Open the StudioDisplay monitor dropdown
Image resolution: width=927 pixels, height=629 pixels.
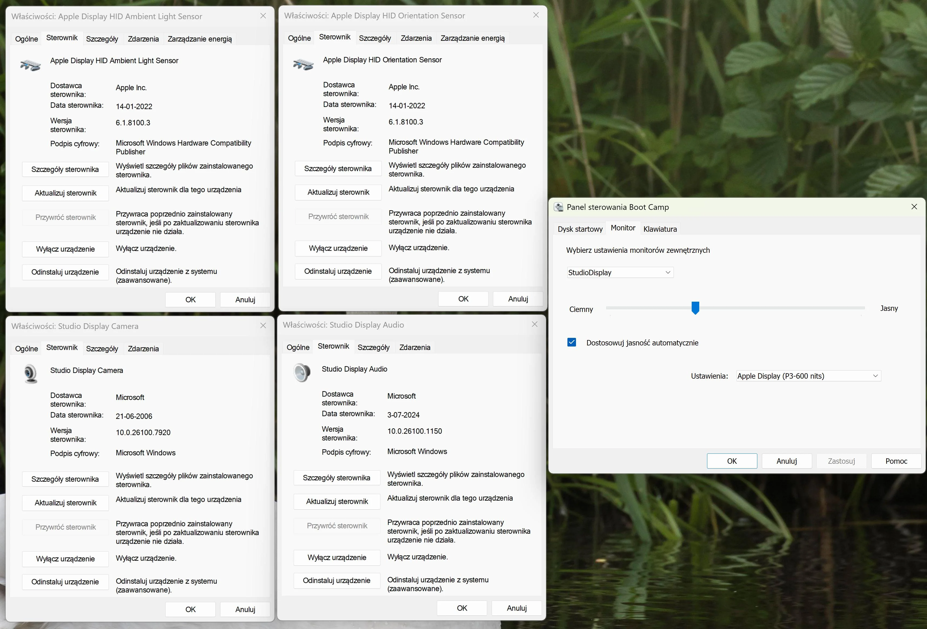pos(620,272)
